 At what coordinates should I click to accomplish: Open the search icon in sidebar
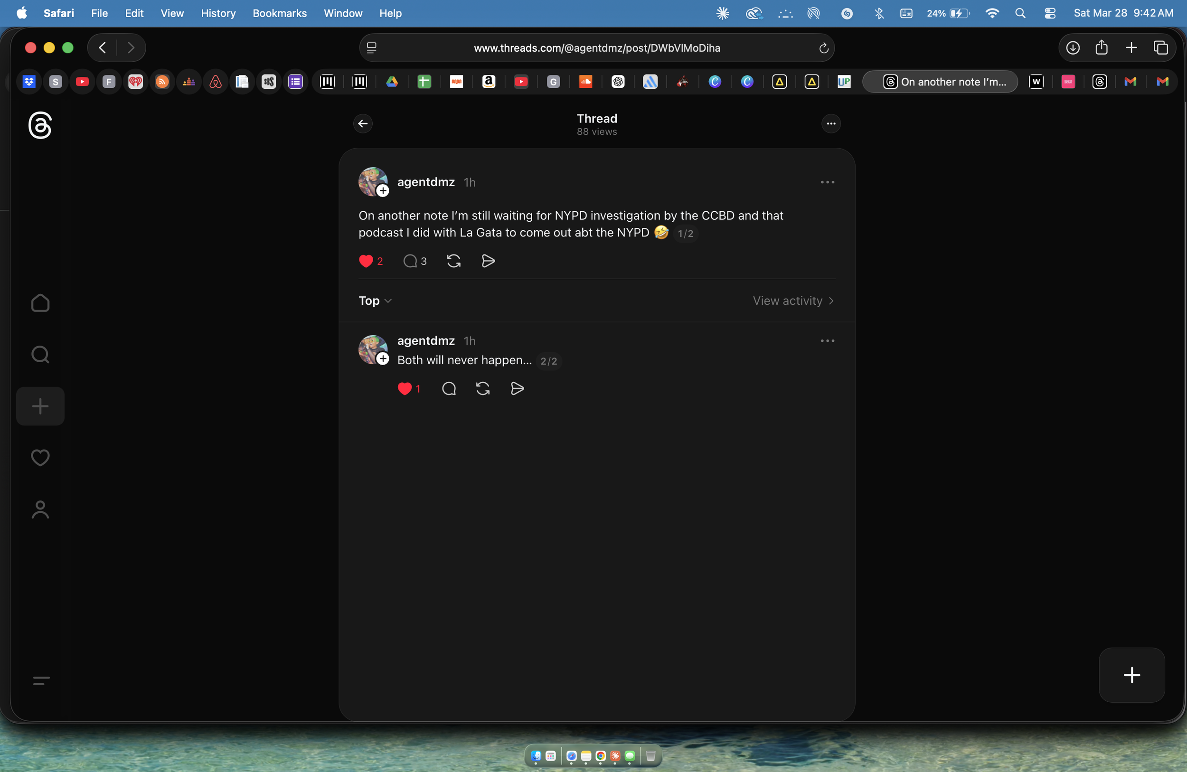point(40,355)
